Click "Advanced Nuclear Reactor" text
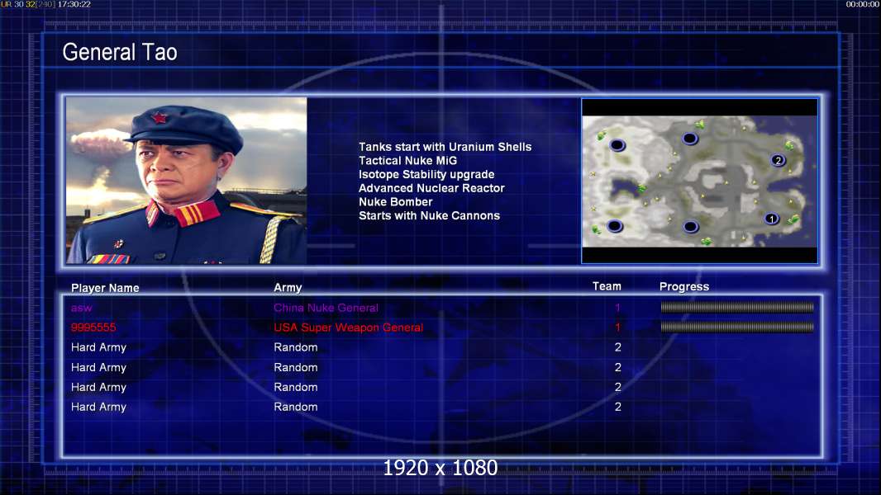The height and width of the screenshot is (495, 881). [431, 188]
